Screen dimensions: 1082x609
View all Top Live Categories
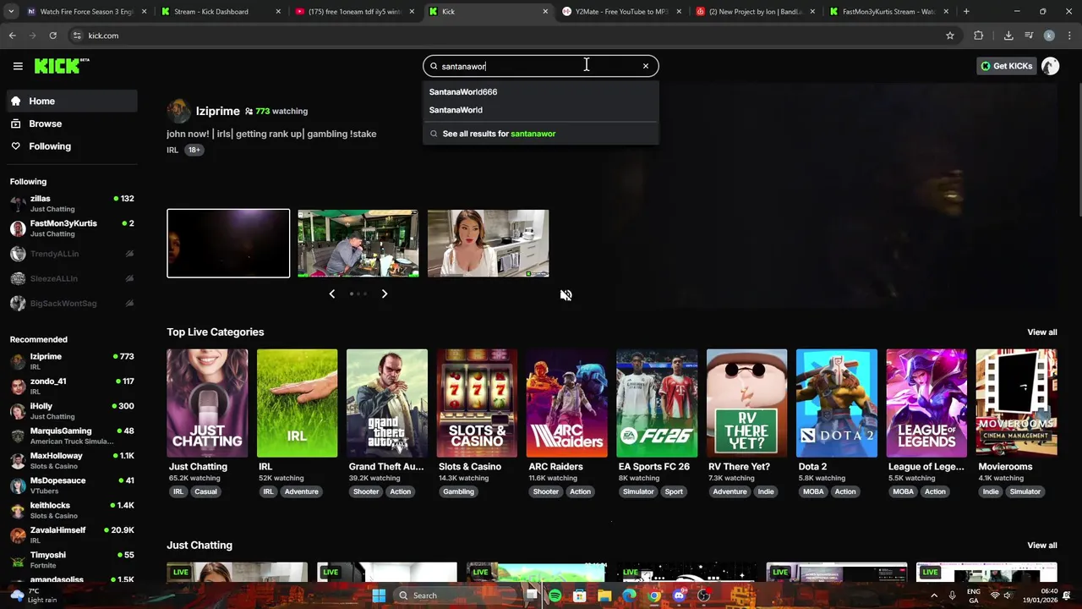[1041, 332]
